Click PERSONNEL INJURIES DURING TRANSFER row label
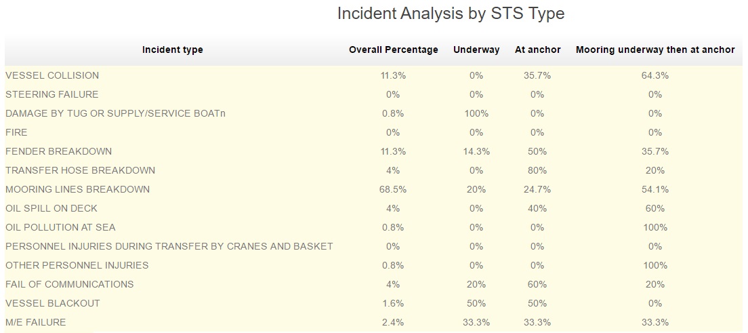 [169, 246]
